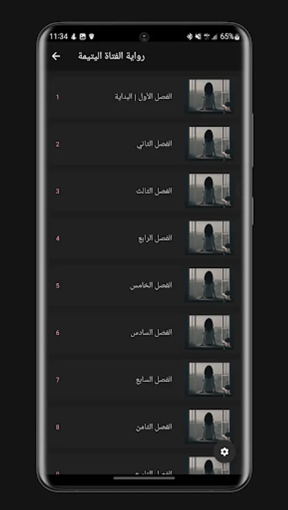Tap the shield icon in status bar
Viewport: 288px width, 510px height.
[x=91, y=37]
